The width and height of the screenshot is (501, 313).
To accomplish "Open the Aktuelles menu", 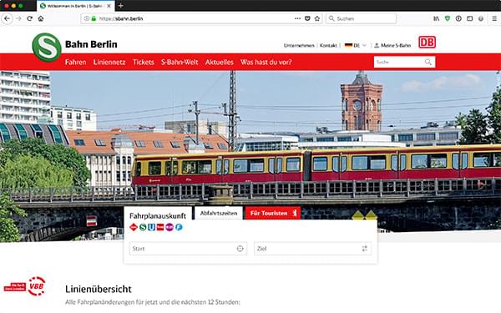I will (x=219, y=62).
